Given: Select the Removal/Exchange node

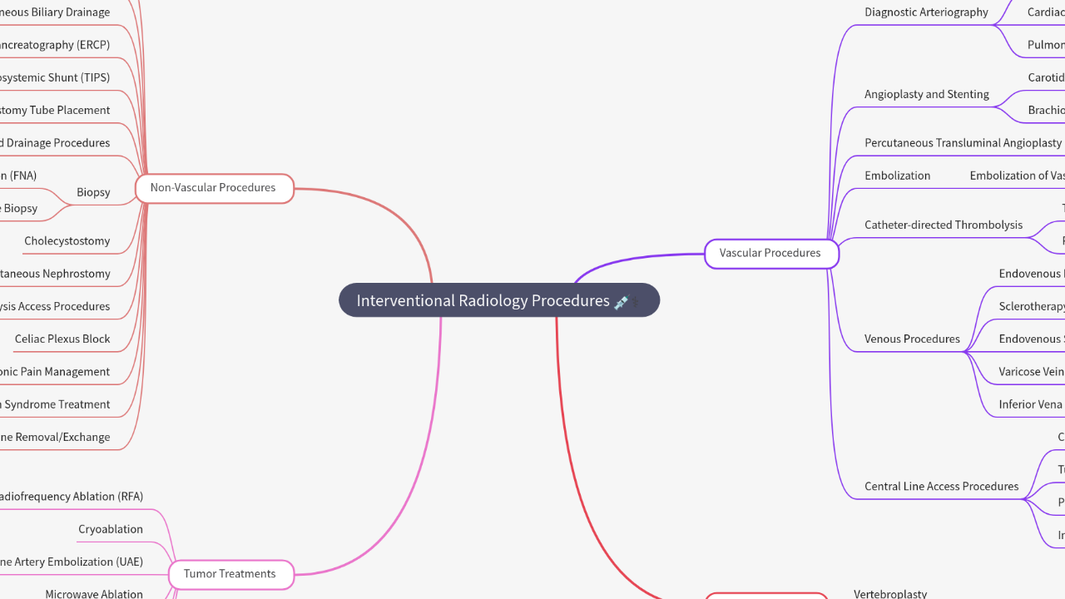Looking at the screenshot, I should click(55, 438).
